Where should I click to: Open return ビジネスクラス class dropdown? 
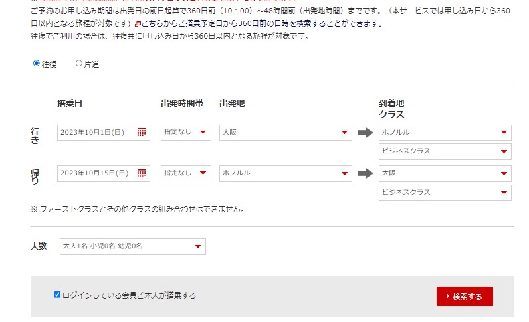click(445, 192)
